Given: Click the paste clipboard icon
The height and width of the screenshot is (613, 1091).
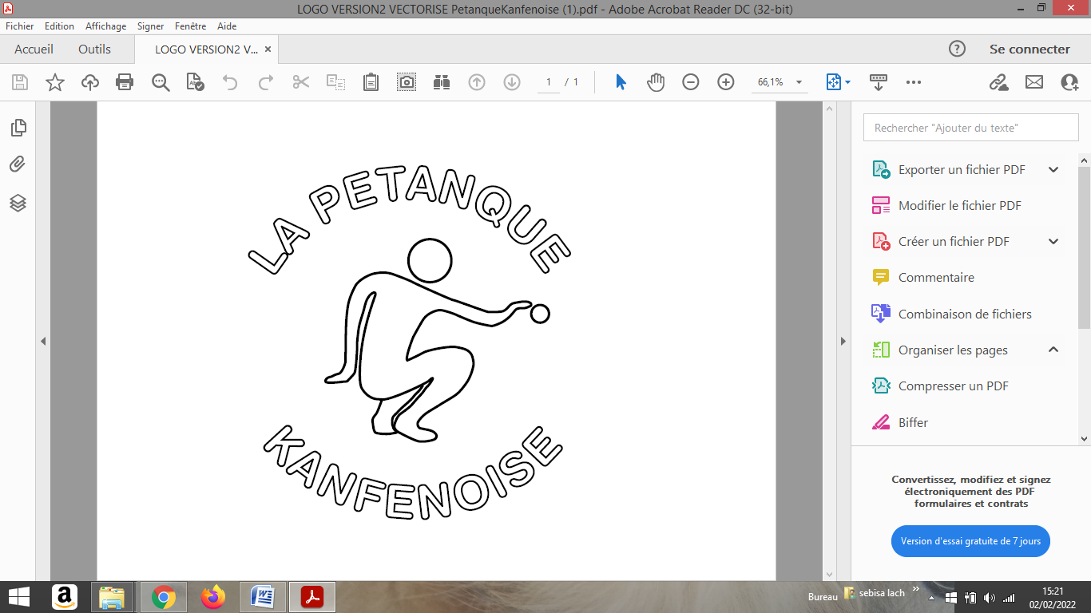Looking at the screenshot, I should click(371, 82).
